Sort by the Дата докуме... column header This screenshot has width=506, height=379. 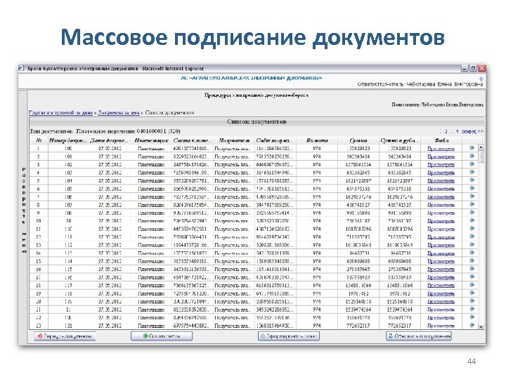pyautogui.click(x=110, y=140)
